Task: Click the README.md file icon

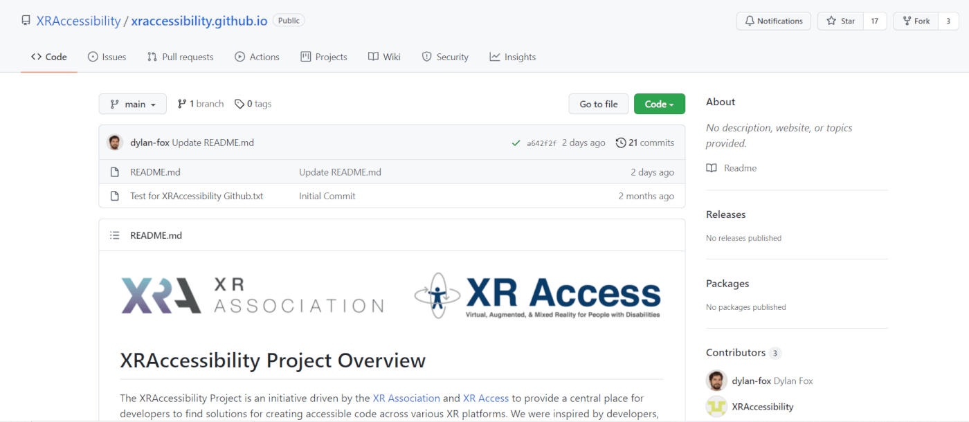Action: click(114, 172)
